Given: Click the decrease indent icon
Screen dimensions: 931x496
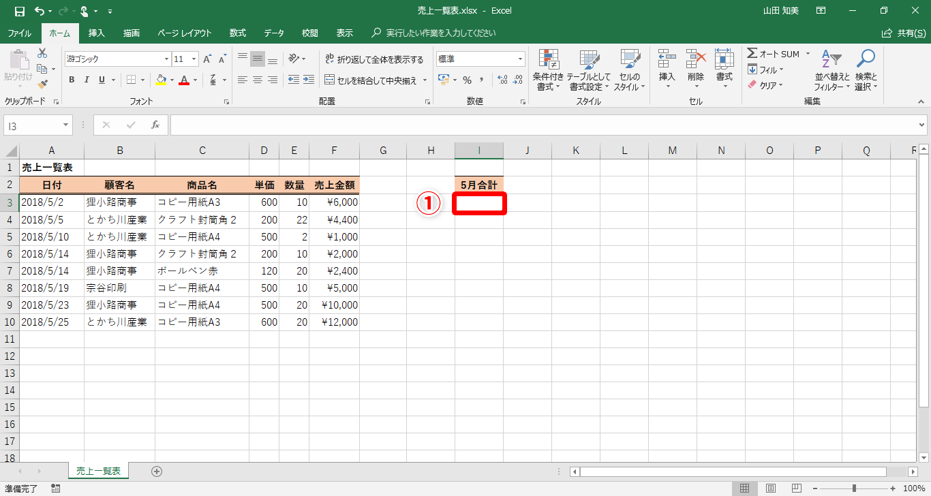Looking at the screenshot, I should coord(293,80).
